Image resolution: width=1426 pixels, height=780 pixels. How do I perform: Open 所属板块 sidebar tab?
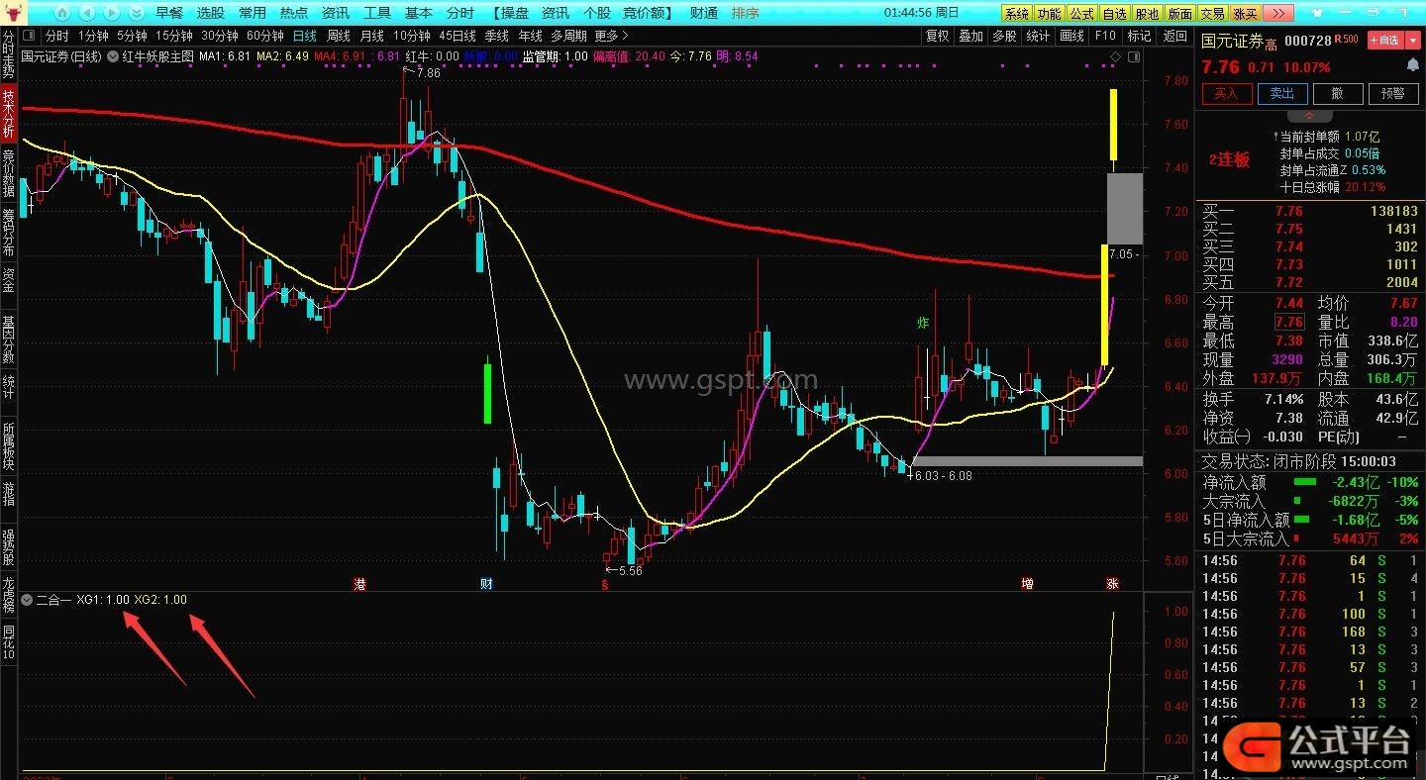pyautogui.click(x=9, y=447)
